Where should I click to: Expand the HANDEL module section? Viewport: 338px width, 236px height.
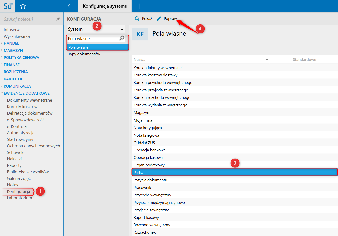[11, 43]
